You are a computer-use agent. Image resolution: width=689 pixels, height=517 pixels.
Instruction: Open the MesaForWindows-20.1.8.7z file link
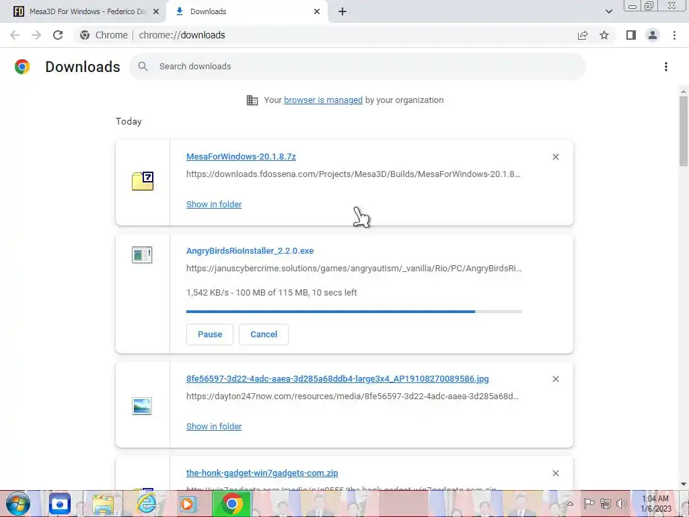pos(241,156)
